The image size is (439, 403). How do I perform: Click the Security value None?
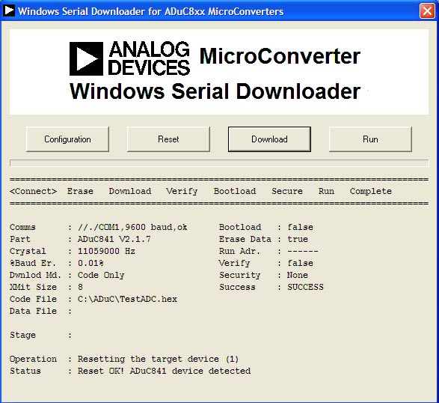tap(298, 275)
